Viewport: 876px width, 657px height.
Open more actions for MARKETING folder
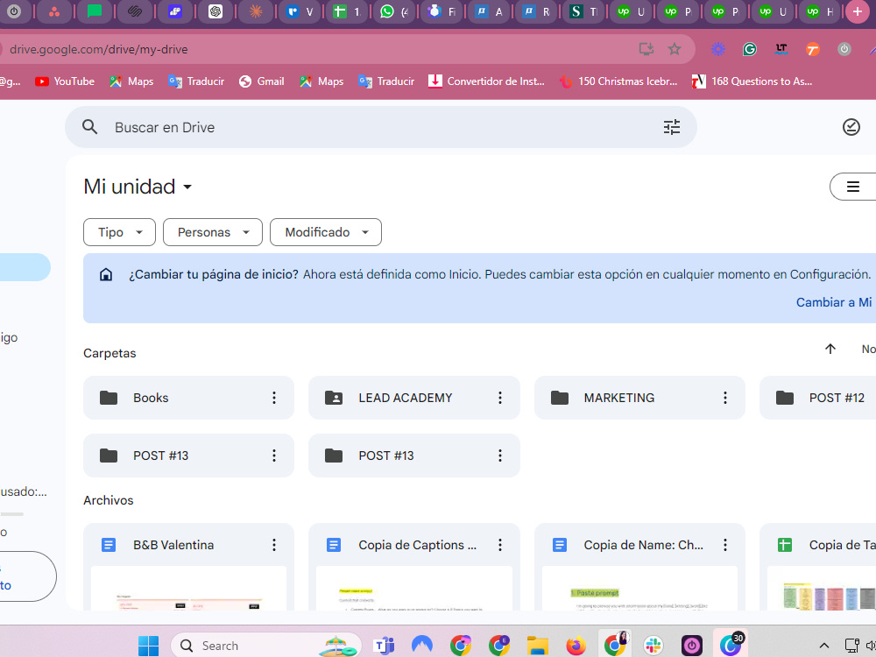tap(725, 398)
